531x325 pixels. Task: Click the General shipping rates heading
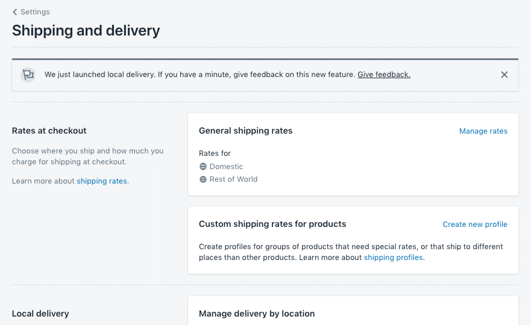click(245, 131)
